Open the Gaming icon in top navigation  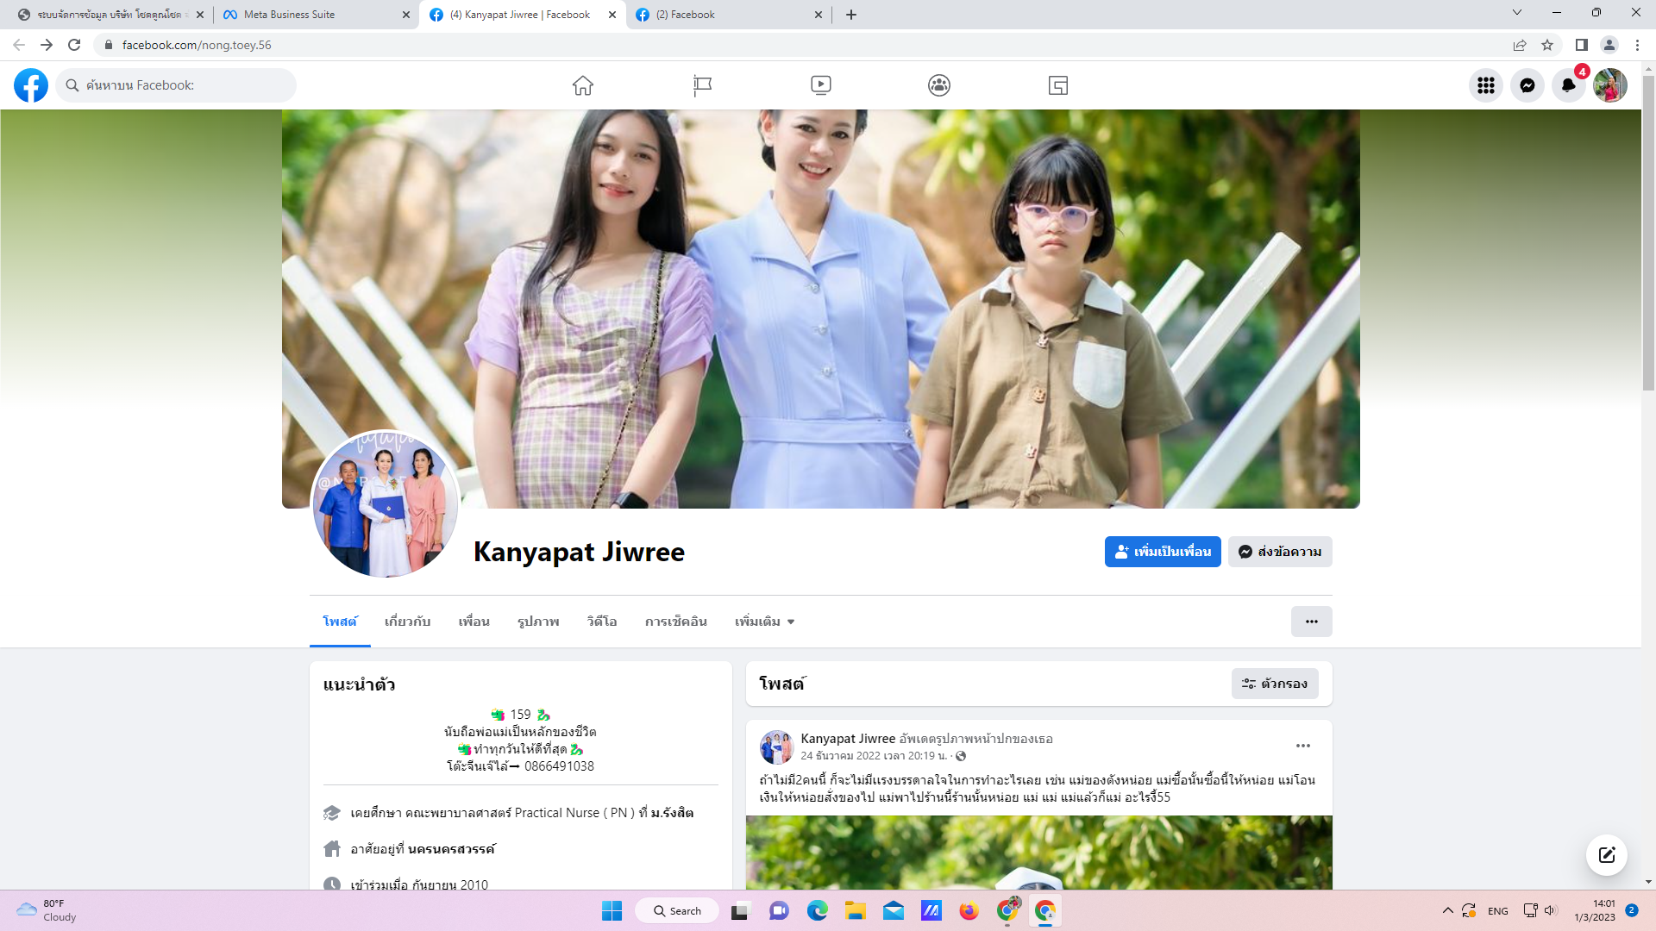tap(1058, 85)
